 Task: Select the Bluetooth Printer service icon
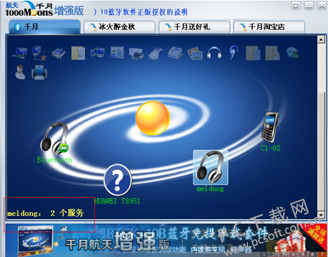(x=136, y=53)
